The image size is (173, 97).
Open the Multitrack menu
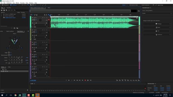pyautogui.click(x=9, y=3)
